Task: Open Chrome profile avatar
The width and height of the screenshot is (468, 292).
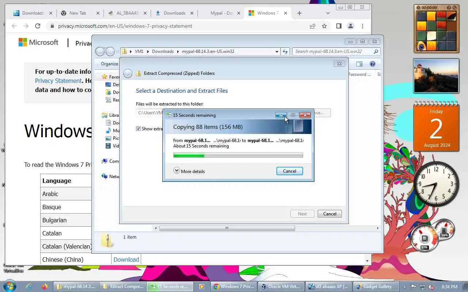Action: coord(351,26)
